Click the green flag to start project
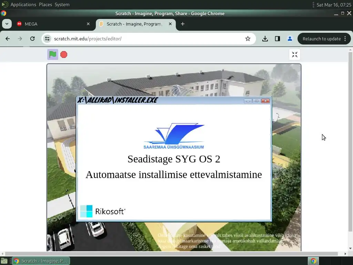 tap(53, 55)
